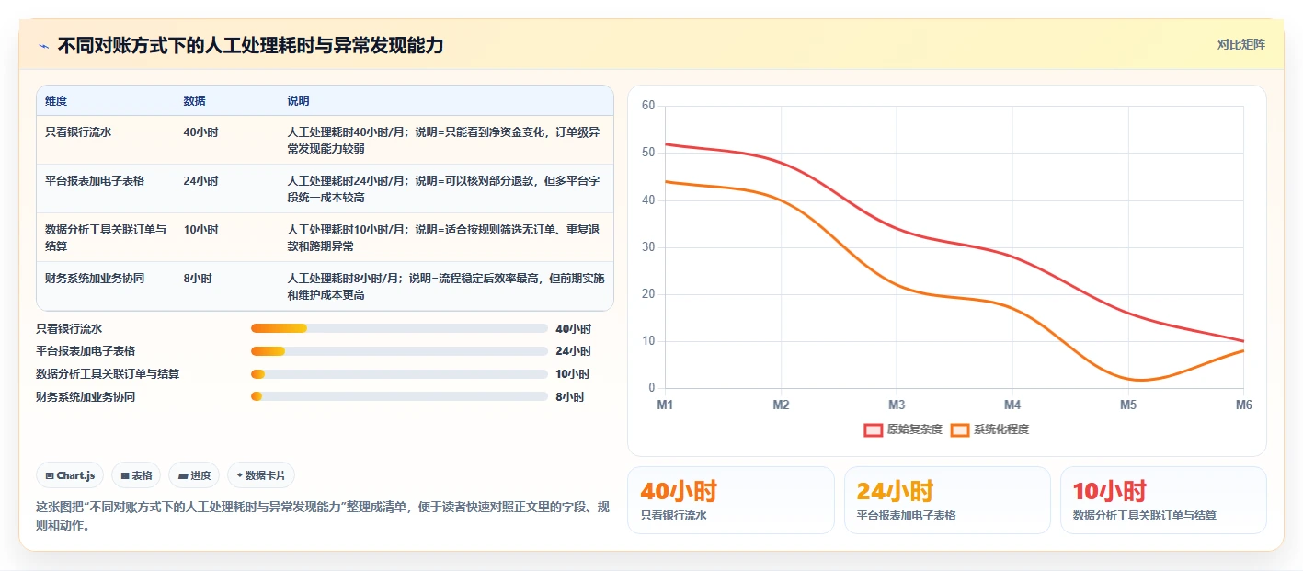Screen dimensions: 1303x571
Task: Click the M2 axis label on chart
Action: 781,405
